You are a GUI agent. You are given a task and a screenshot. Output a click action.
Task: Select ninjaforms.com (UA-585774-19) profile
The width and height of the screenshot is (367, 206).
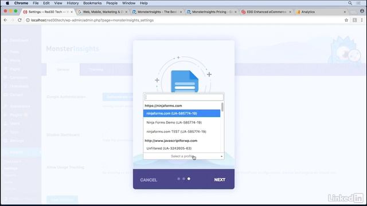click(182, 113)
